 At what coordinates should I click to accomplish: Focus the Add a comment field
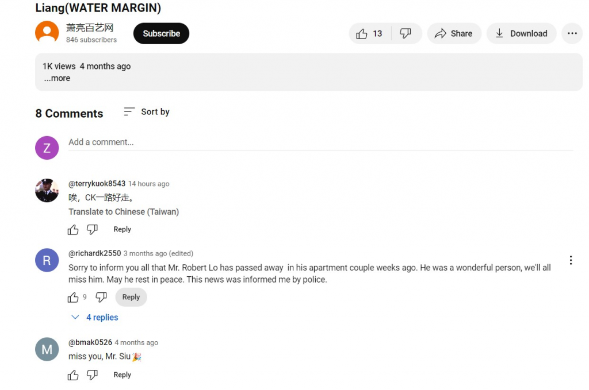point(320,142)
